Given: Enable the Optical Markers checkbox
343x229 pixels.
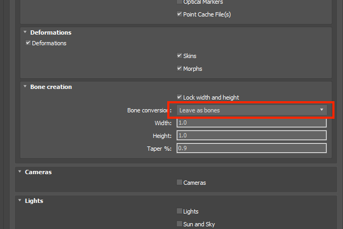Looking at the screenshot, I should pyautogui.click(x=179, y=2).
